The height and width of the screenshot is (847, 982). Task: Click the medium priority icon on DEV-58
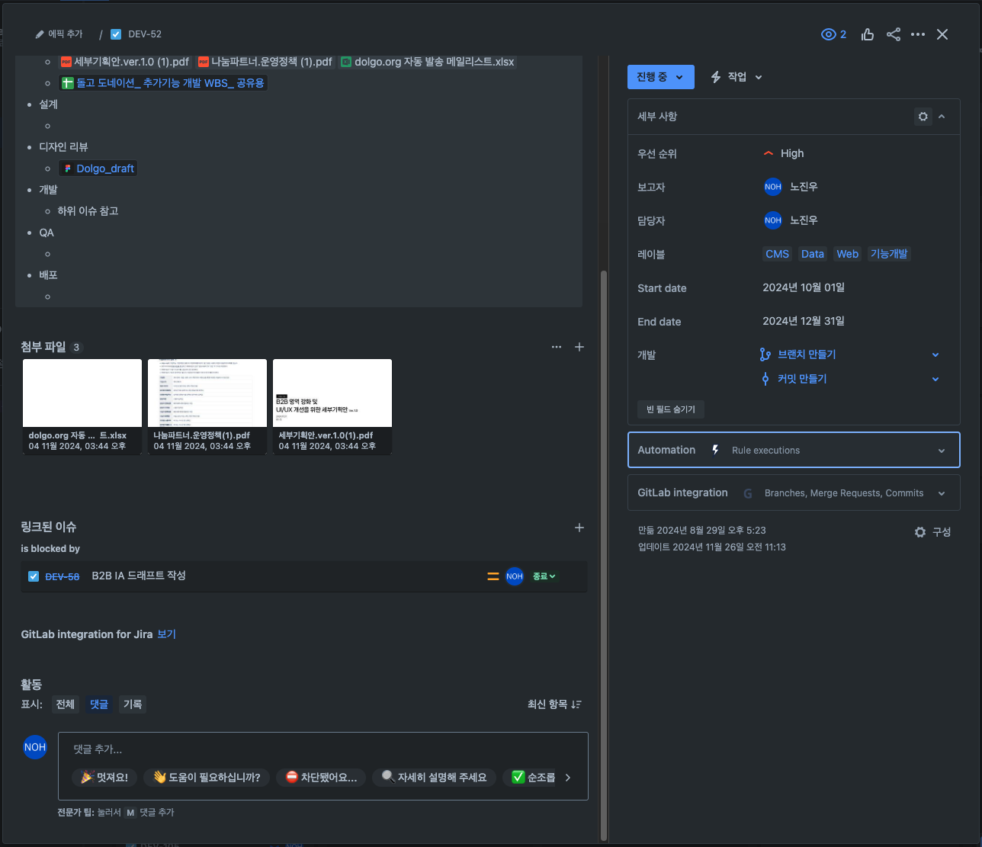click(493, 576)
